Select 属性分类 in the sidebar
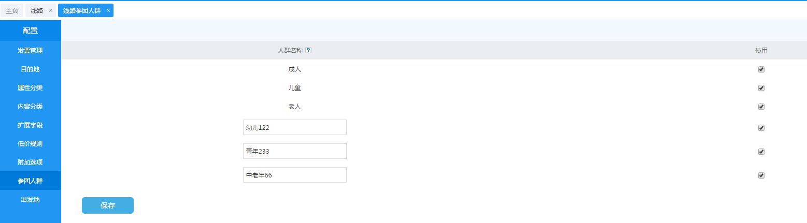 pyautogui.click(x=30, y=88)
